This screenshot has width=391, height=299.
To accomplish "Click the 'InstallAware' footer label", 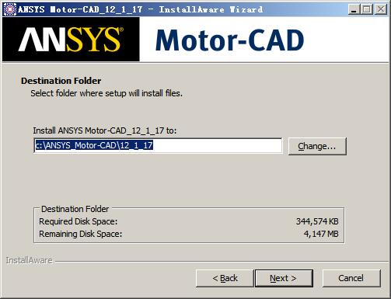I will point(29,260).
